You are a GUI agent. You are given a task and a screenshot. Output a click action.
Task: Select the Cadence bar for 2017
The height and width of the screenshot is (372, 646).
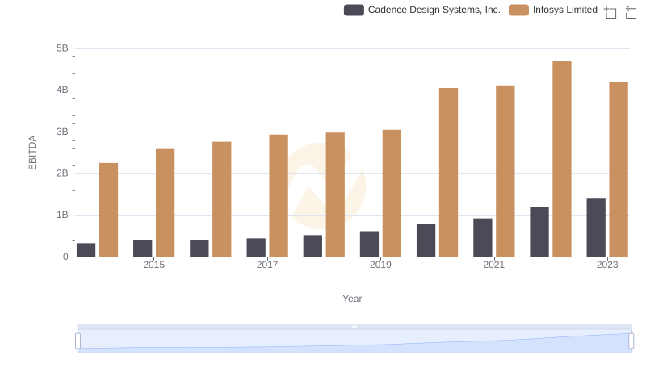click(256, 248)
